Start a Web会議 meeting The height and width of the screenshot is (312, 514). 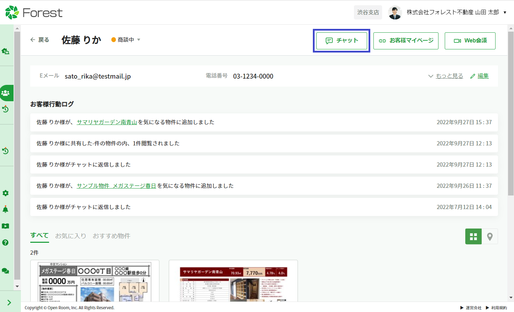pos(470,41)
